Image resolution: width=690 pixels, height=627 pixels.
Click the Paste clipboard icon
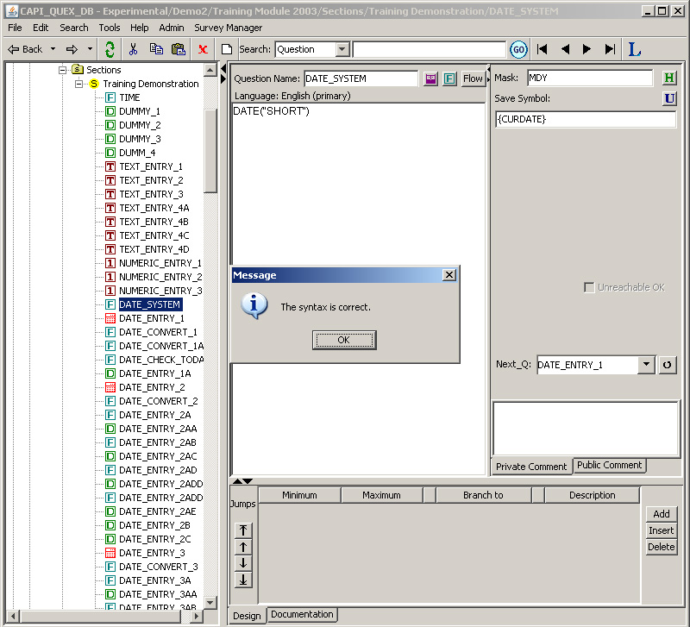[179, 49]
